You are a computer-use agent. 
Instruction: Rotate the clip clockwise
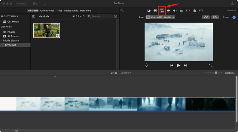click(215, 17)
